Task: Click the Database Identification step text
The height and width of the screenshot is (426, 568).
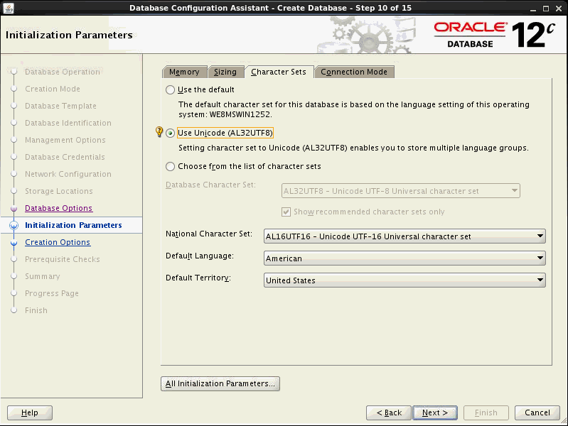Action: click(x=68, y=123)
